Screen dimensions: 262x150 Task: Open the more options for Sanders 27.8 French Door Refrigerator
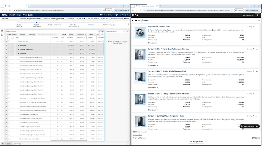click(257, 49)
